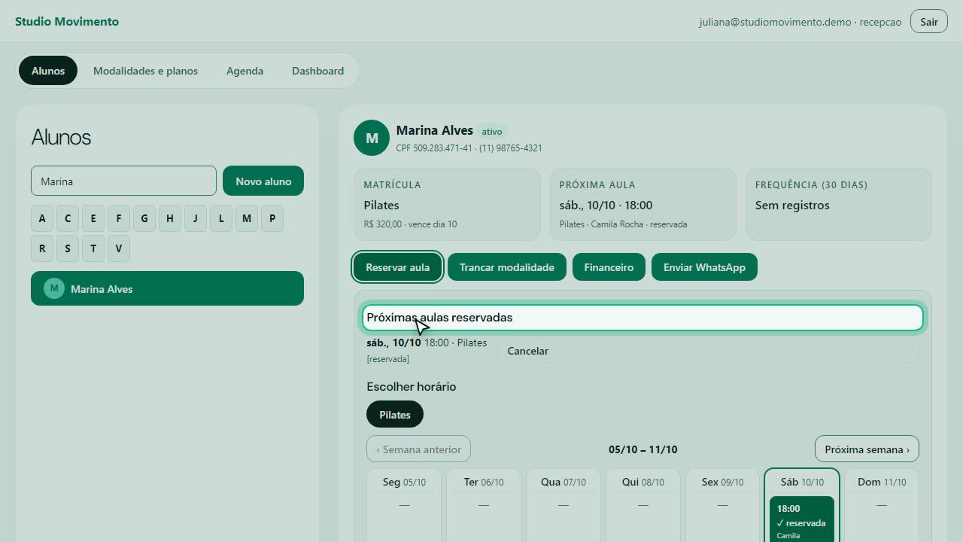This screenshot has width=963, height=542.
Task: Filter students by letter M
Action: tap(247, 218)
